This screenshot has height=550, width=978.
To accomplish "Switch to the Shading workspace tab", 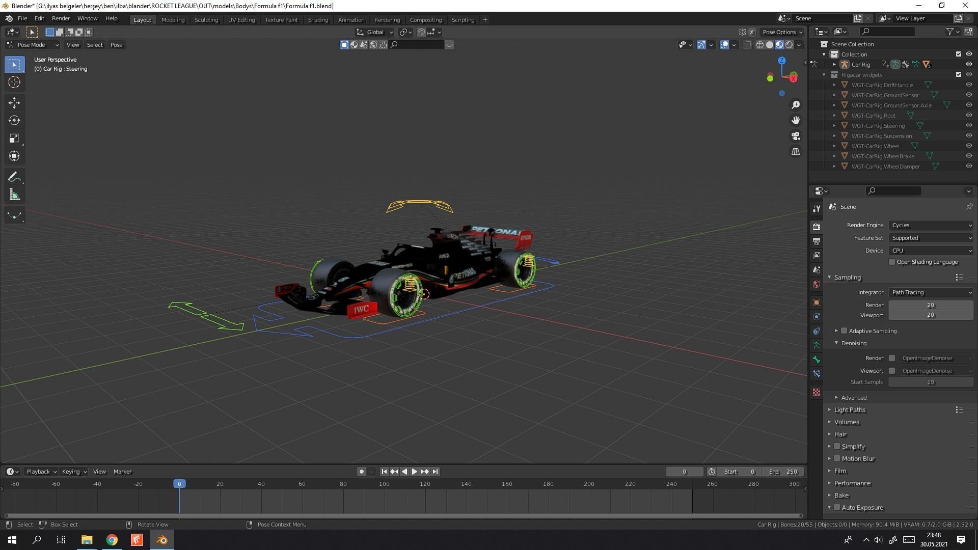I will coord(318,20).
